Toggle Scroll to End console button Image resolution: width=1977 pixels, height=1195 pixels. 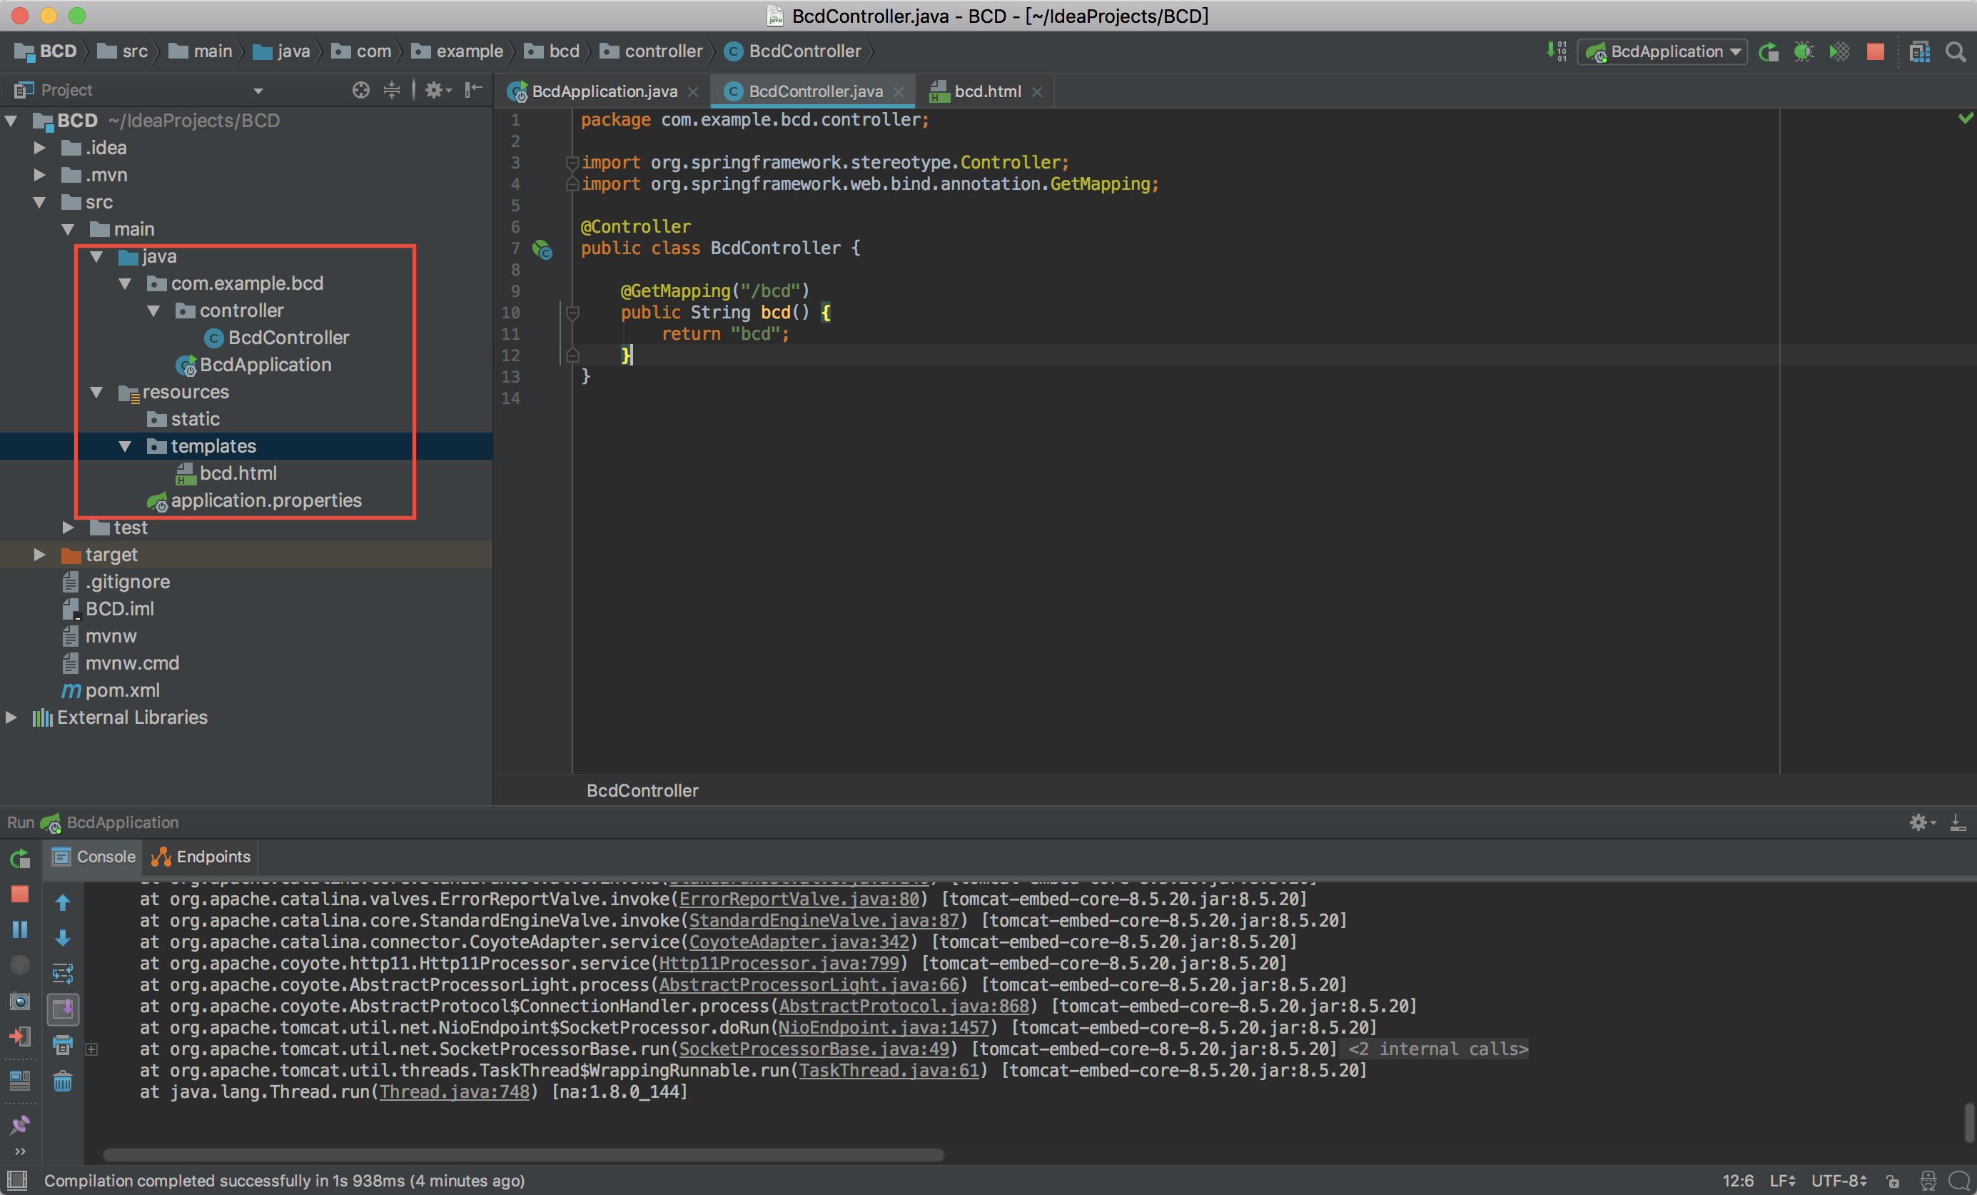point(63,1009)
